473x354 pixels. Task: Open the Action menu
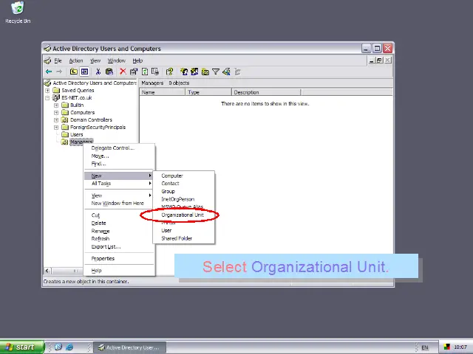click(x=76, y=60)
